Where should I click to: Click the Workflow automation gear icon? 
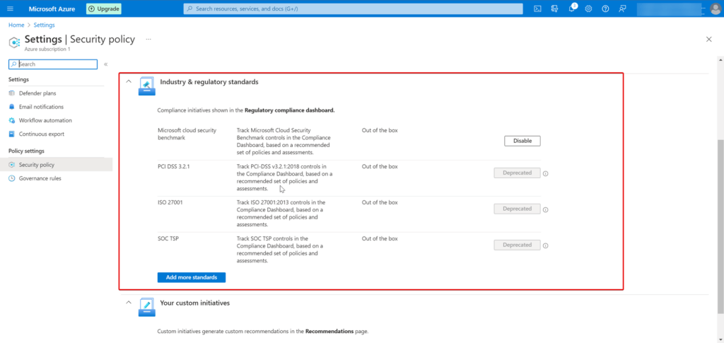[12, 120]
